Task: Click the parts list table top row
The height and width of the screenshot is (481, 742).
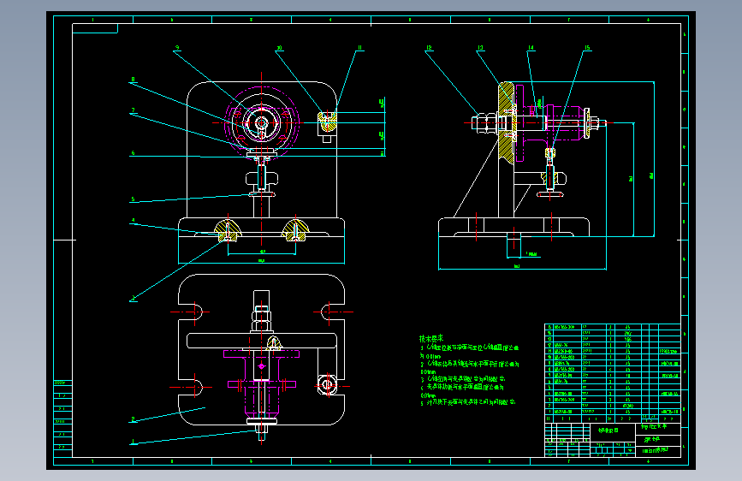Action: click(x=613, y=327)
